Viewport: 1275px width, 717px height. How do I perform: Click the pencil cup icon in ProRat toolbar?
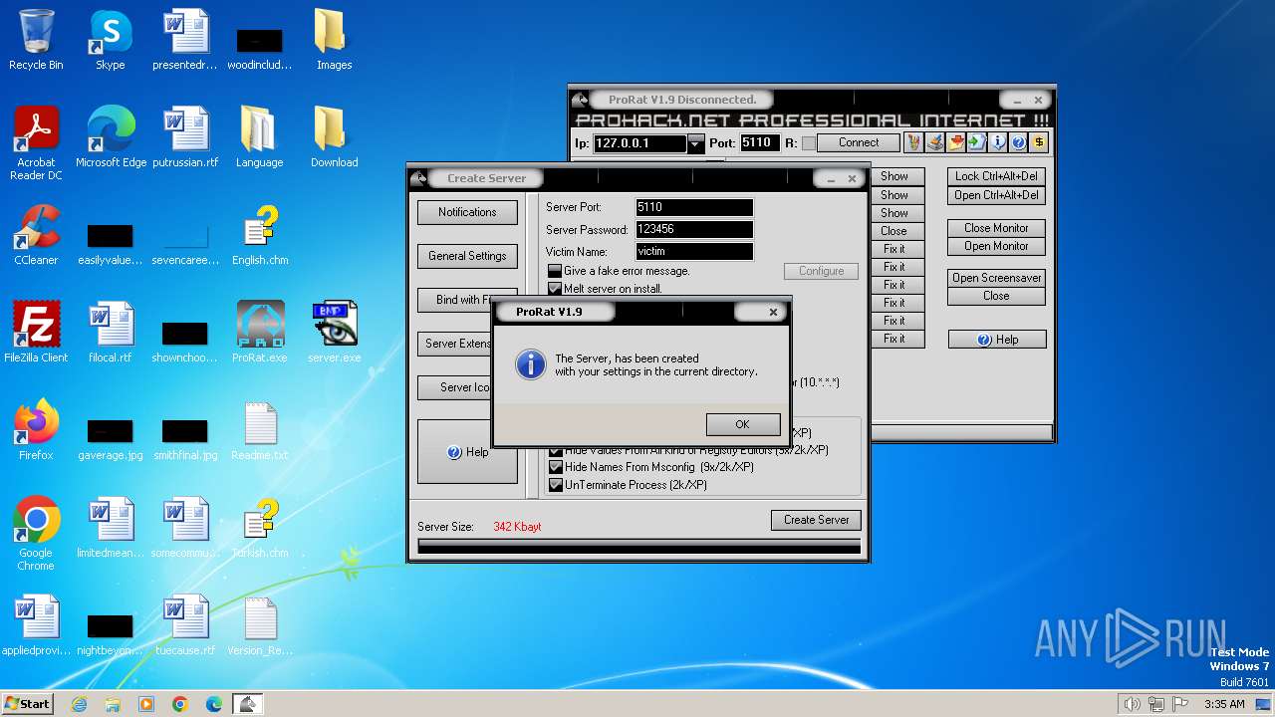(x=913, y=142)
